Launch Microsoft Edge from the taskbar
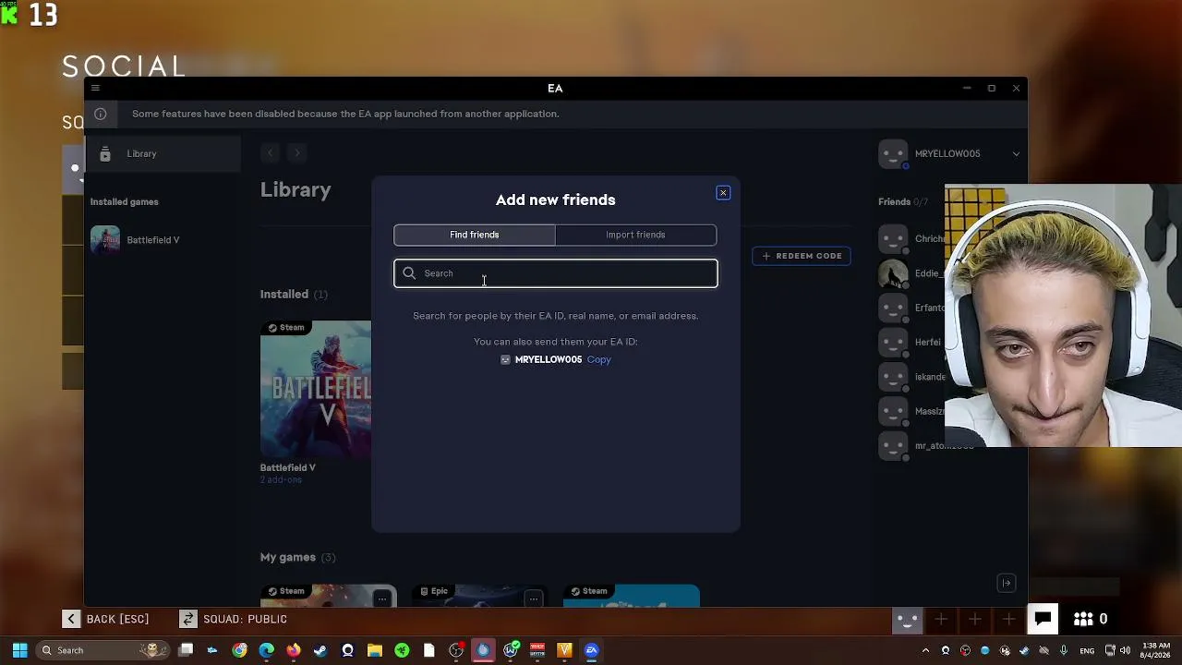Viewport: 1182px width, 665px height. tap(267, 650)
